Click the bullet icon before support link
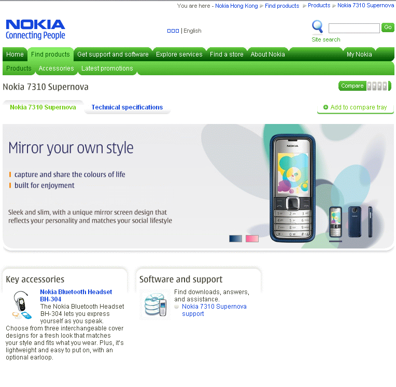 (x=177, y=307)
